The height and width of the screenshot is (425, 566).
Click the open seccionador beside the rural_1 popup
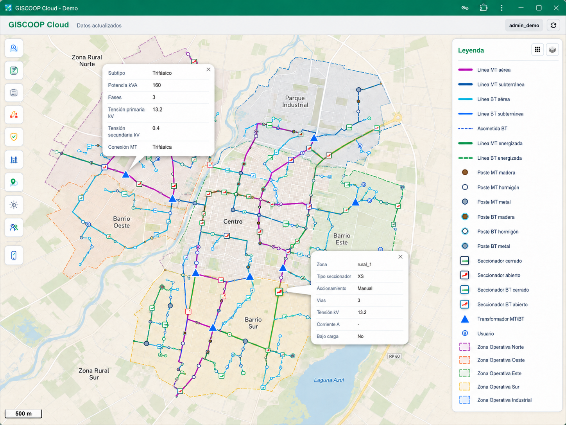tap(279, 292)
